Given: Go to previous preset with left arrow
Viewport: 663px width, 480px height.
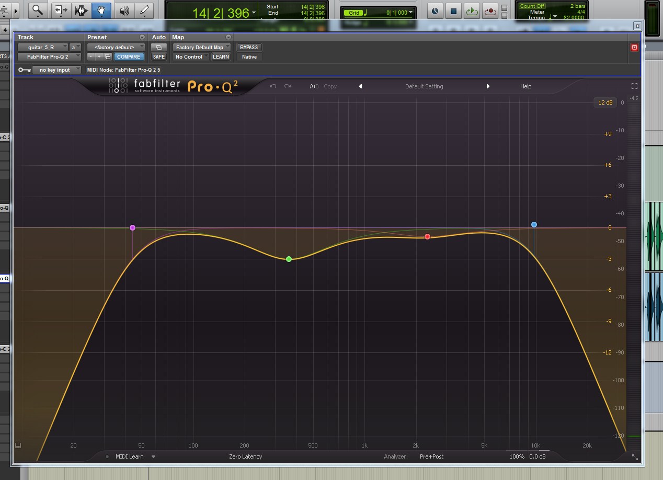Looking at the screenshot, I should 360,86.
